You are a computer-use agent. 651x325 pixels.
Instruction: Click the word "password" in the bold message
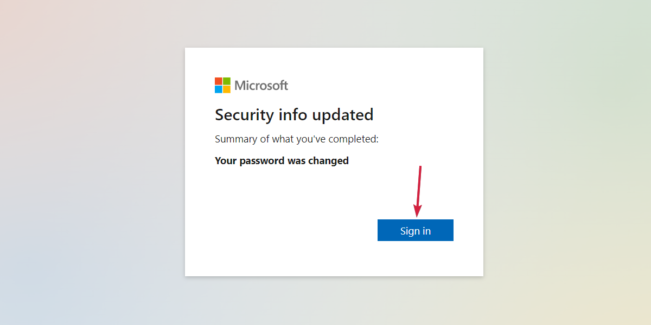point(259,161)
